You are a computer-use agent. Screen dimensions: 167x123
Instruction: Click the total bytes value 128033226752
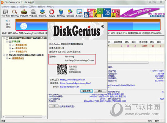157,71
